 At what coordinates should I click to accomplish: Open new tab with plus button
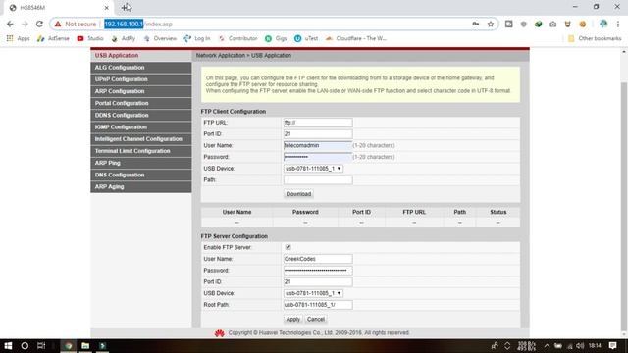[126, 7]
